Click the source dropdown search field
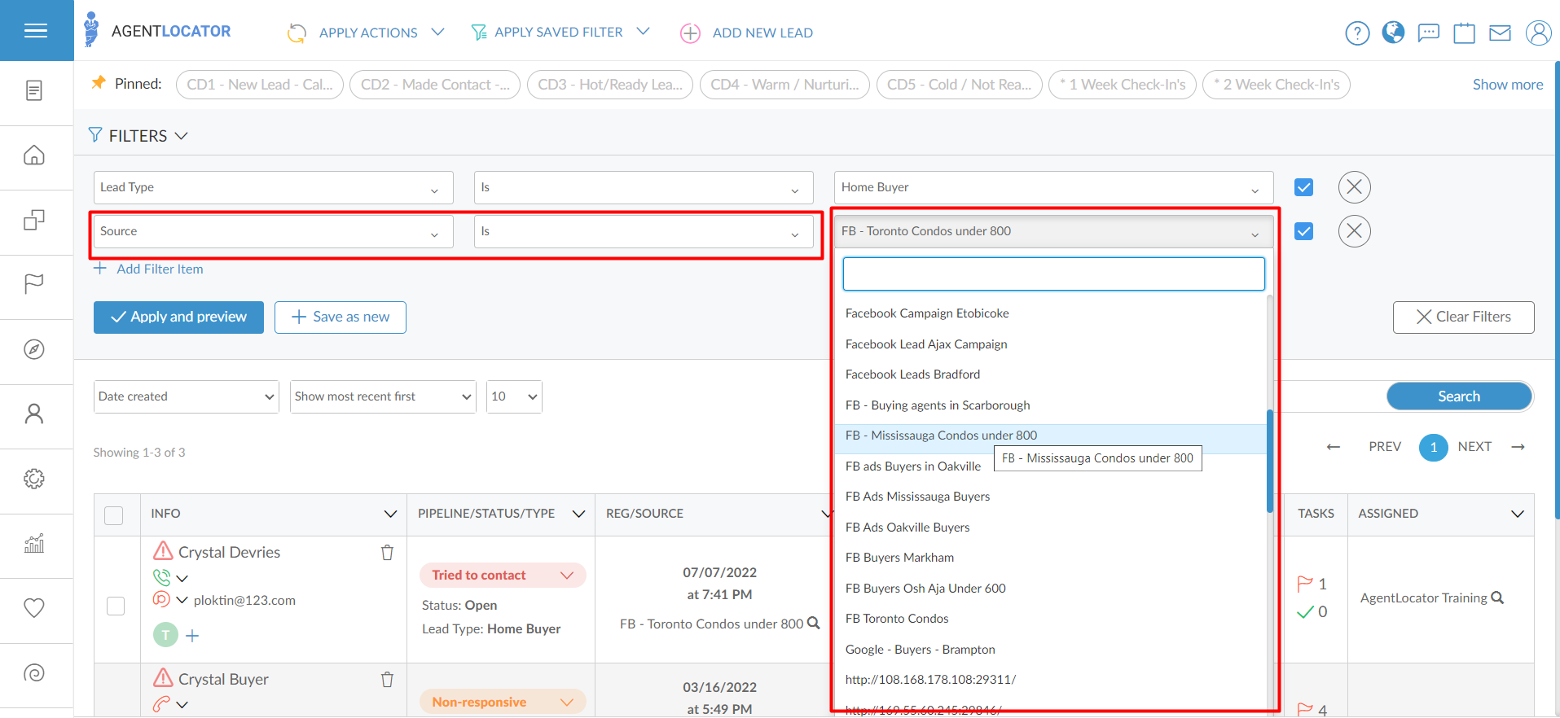The height and width of the screenshot is (718, 1560). 1053,274
